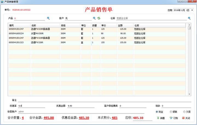
Task: Click the warehouse search magnifier icon
Action: 189,18
